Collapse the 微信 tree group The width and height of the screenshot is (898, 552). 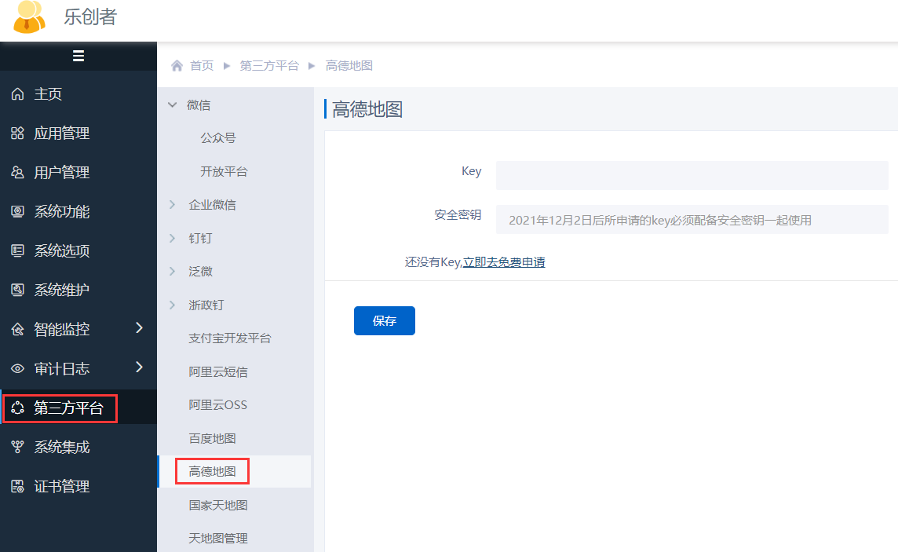point(173,105)
